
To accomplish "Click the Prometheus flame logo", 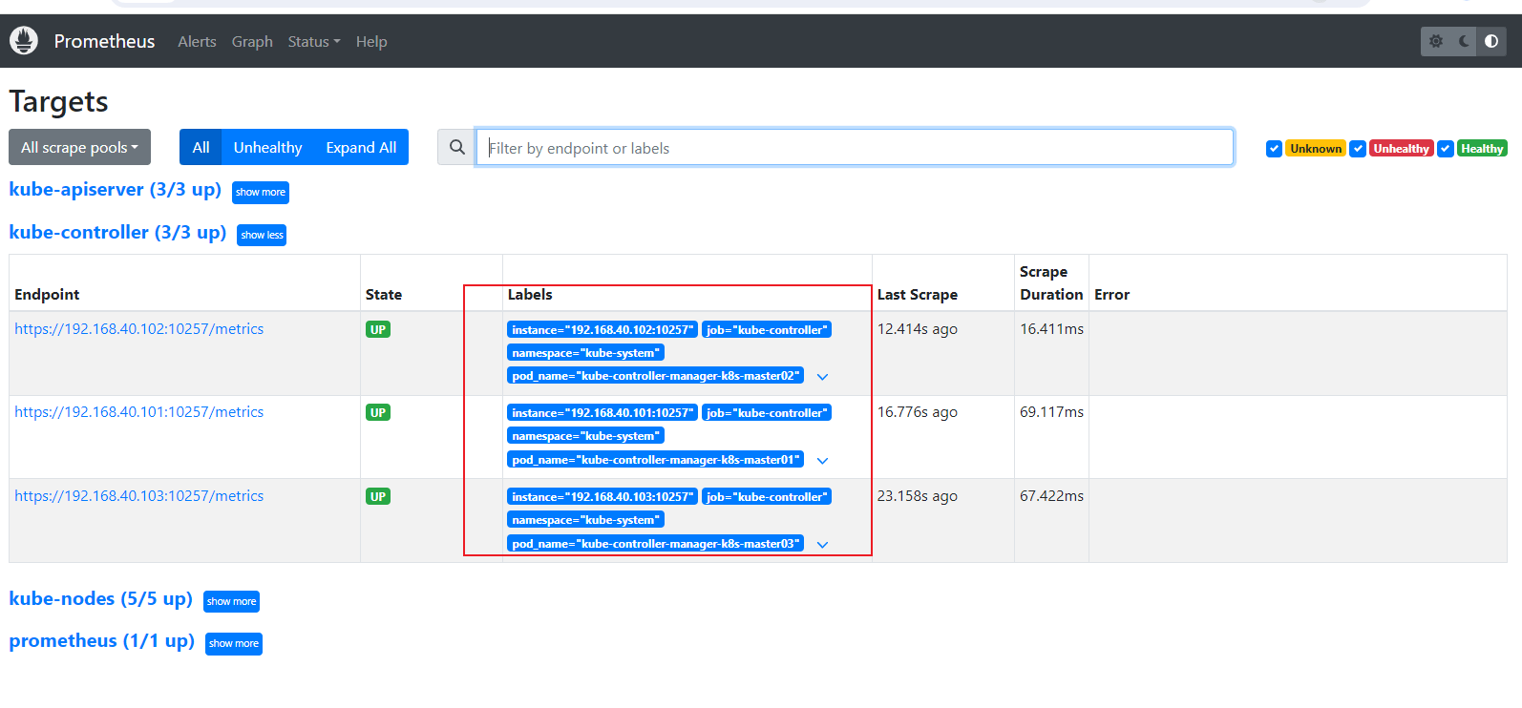I will (x=24, y=41).
